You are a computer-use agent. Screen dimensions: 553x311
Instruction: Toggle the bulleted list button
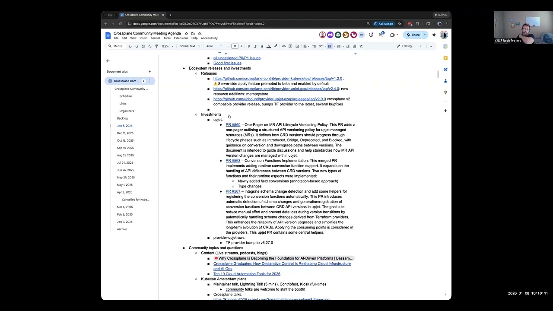330,46
